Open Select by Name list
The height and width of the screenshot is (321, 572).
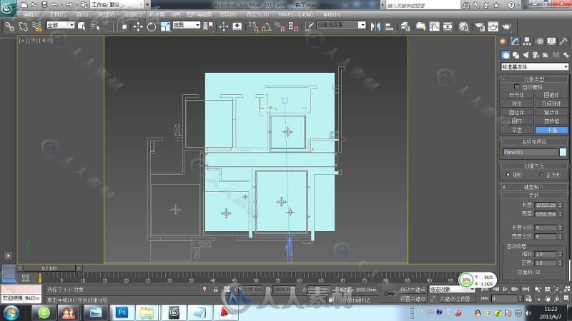click(95, 26)
